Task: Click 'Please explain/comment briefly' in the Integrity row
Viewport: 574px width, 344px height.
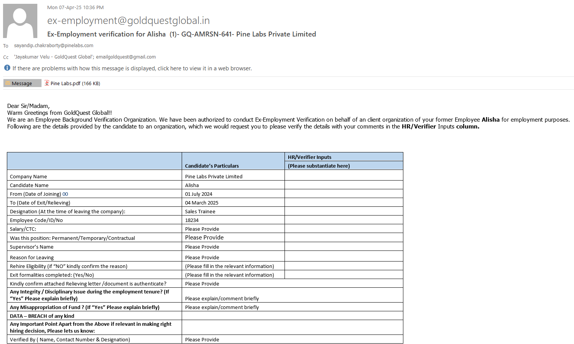Action: click(222, 298)
